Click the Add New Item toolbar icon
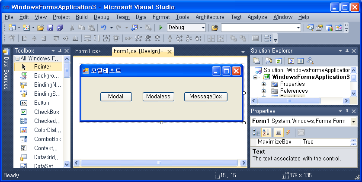Screen dimensions: 362x182 (x=26, y=28)
